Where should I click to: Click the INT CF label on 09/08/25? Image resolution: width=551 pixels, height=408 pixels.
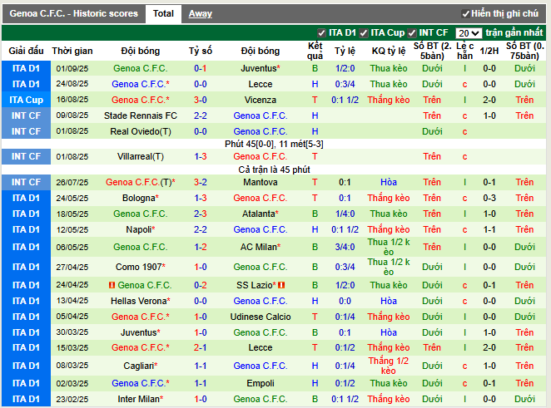26,116
